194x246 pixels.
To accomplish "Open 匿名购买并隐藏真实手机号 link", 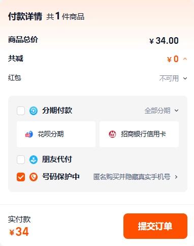I will point(132,177).
